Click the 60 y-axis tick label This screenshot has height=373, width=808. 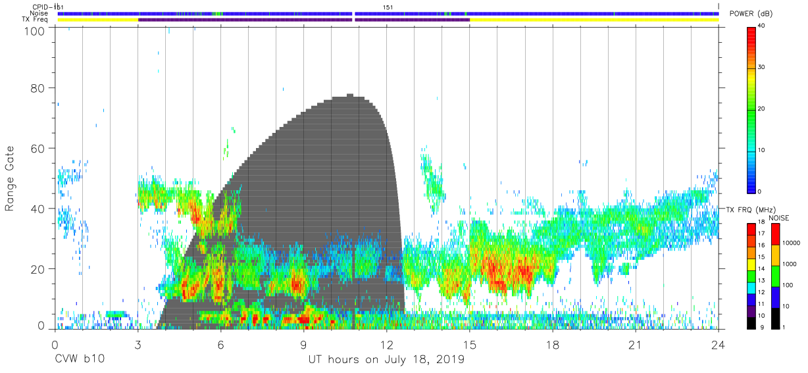click(x=38, y=148)
